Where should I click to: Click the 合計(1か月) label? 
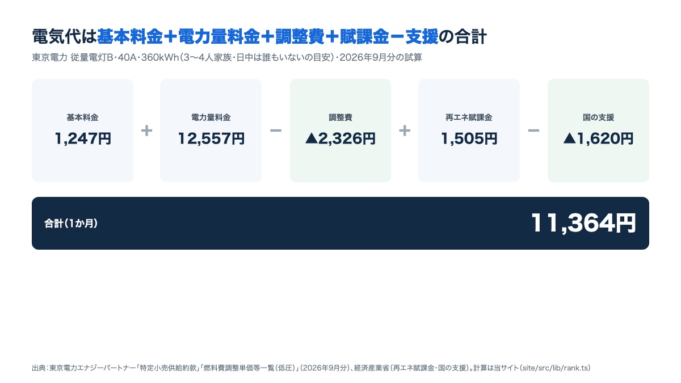(x=71, y=224)
